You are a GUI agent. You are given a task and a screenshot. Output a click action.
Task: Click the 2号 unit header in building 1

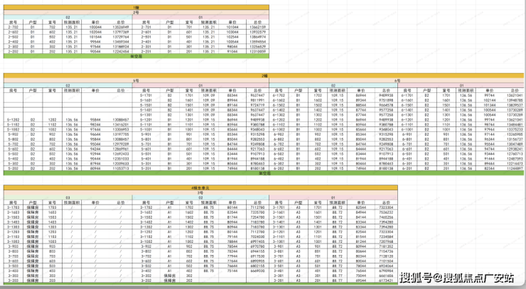[x=136, y=12]
